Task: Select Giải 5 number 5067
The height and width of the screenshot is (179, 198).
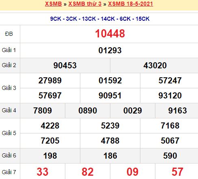Action: tap(170, 141)
